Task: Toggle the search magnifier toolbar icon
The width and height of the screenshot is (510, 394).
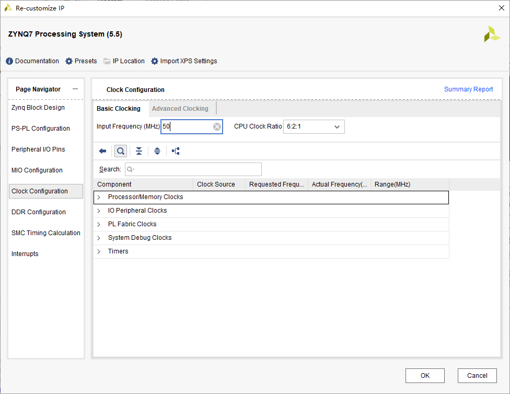Action: pos(121,151)
